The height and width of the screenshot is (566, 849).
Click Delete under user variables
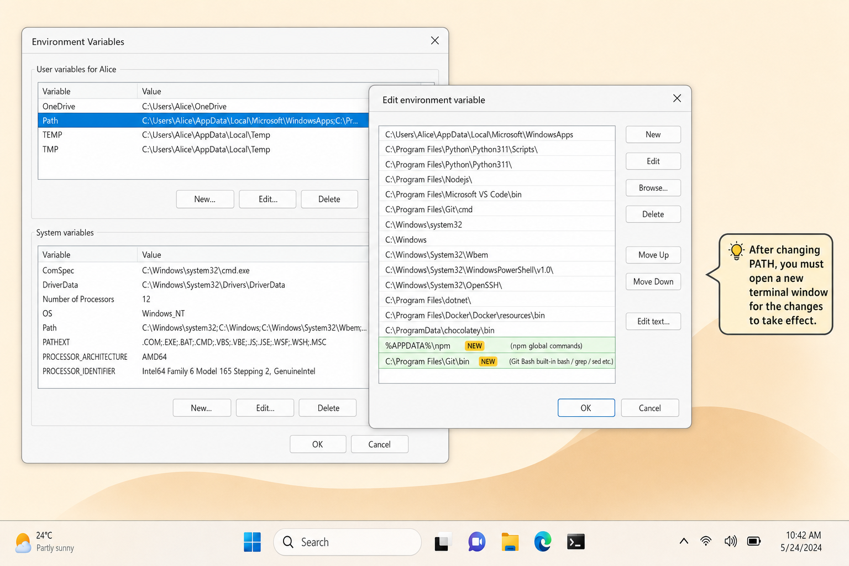[x=329, y=199]
